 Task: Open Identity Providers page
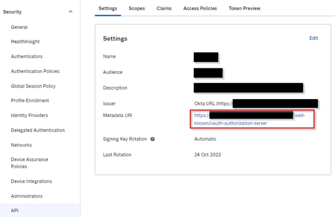[x=30, y=116]
